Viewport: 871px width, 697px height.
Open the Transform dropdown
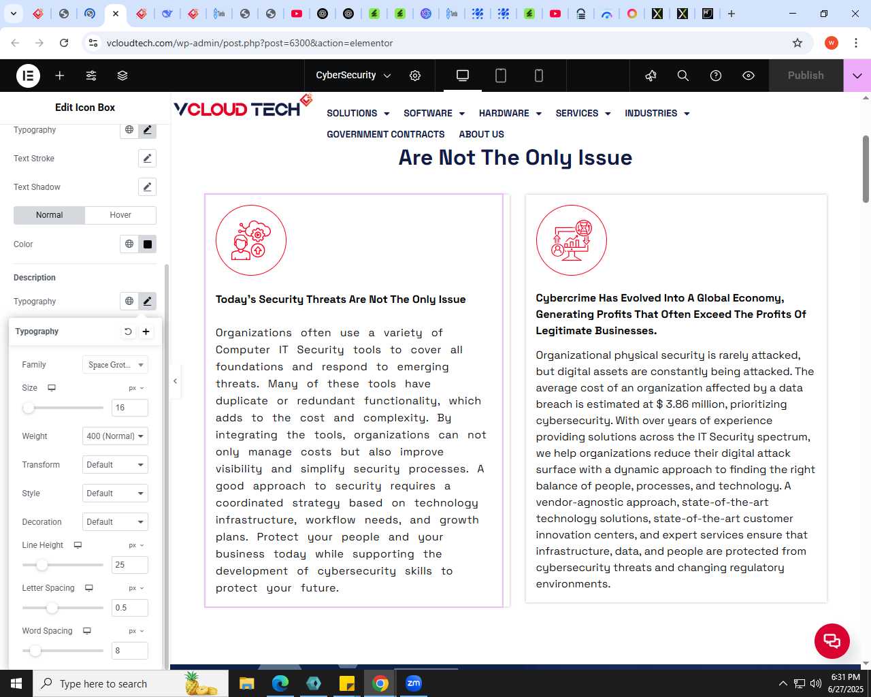tap(115, 465)
